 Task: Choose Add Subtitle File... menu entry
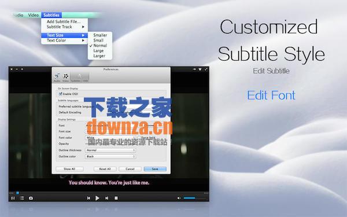pyautogui.click(x=64, y=21)
